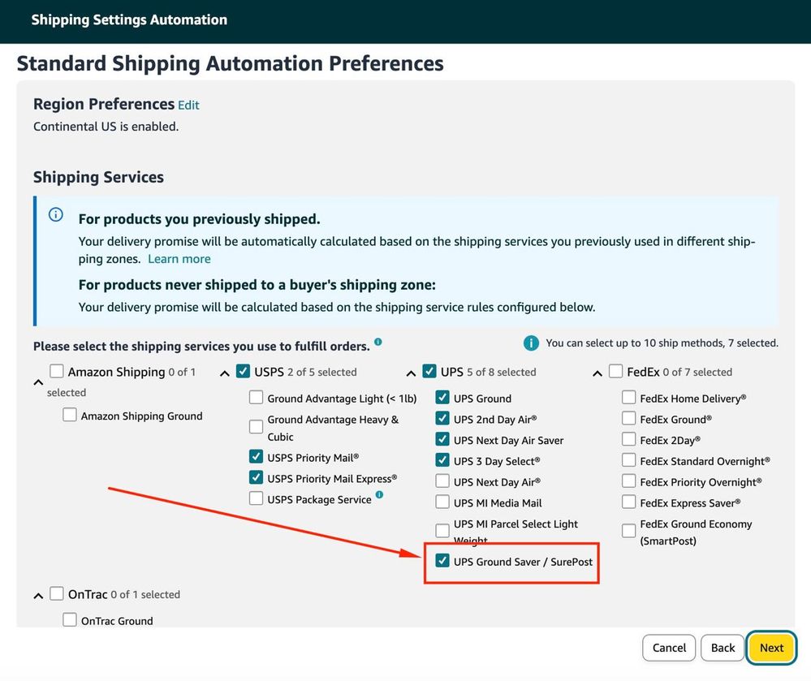
Task: Tick the OnTrac Ground checkbox
Action: [x=70, y=620]
